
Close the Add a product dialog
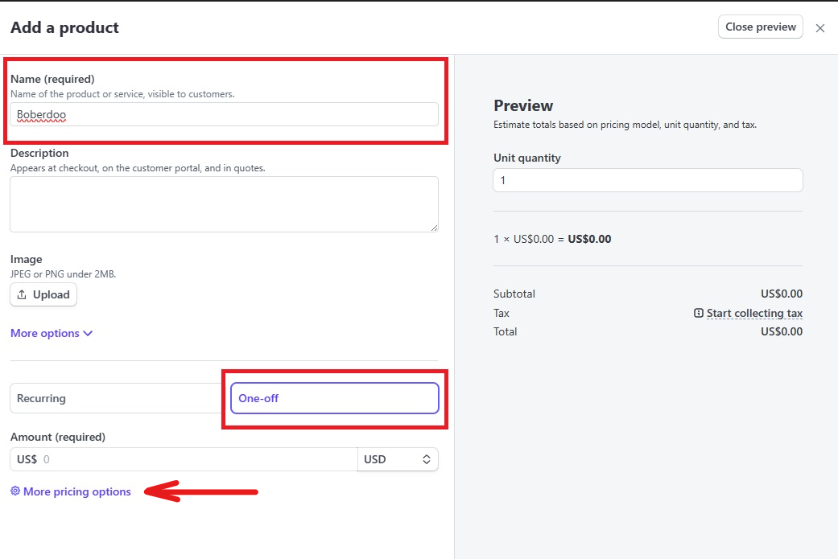(x=819, y=28)
